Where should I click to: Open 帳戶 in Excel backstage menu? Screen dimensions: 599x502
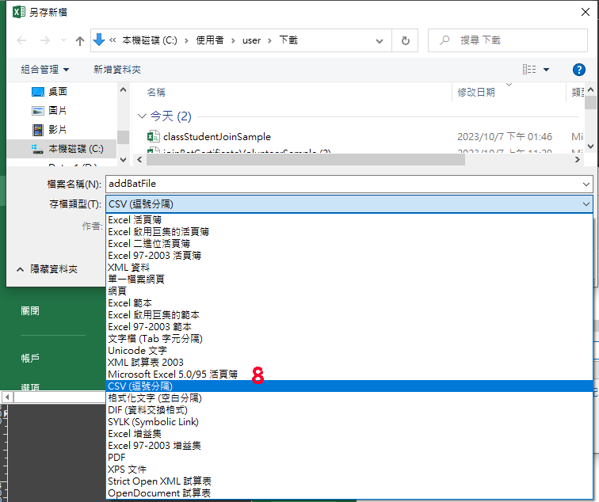click(x=30, y=358)
